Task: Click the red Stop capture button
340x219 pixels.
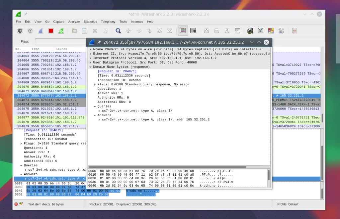Action: tap(51, 31)
